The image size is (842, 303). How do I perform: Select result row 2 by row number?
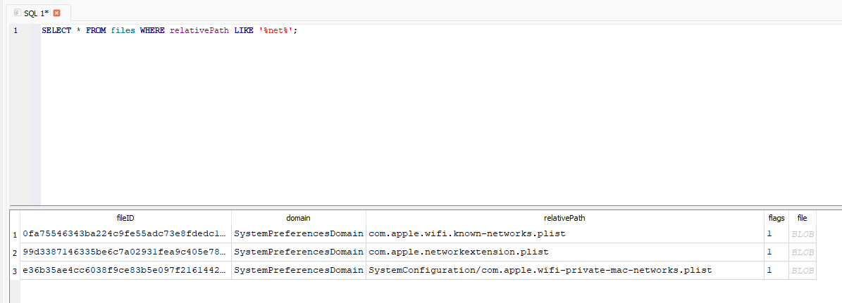point(15,252)
